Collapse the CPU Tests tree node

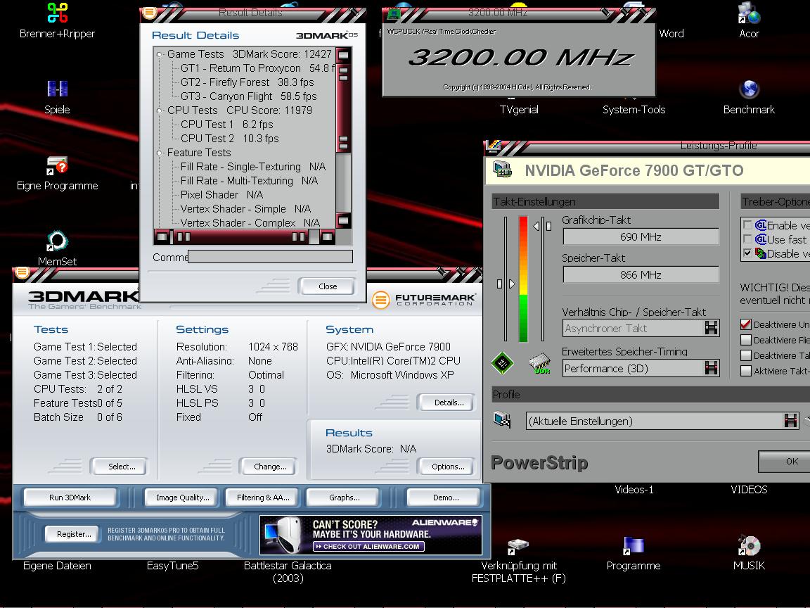(159, 110)
